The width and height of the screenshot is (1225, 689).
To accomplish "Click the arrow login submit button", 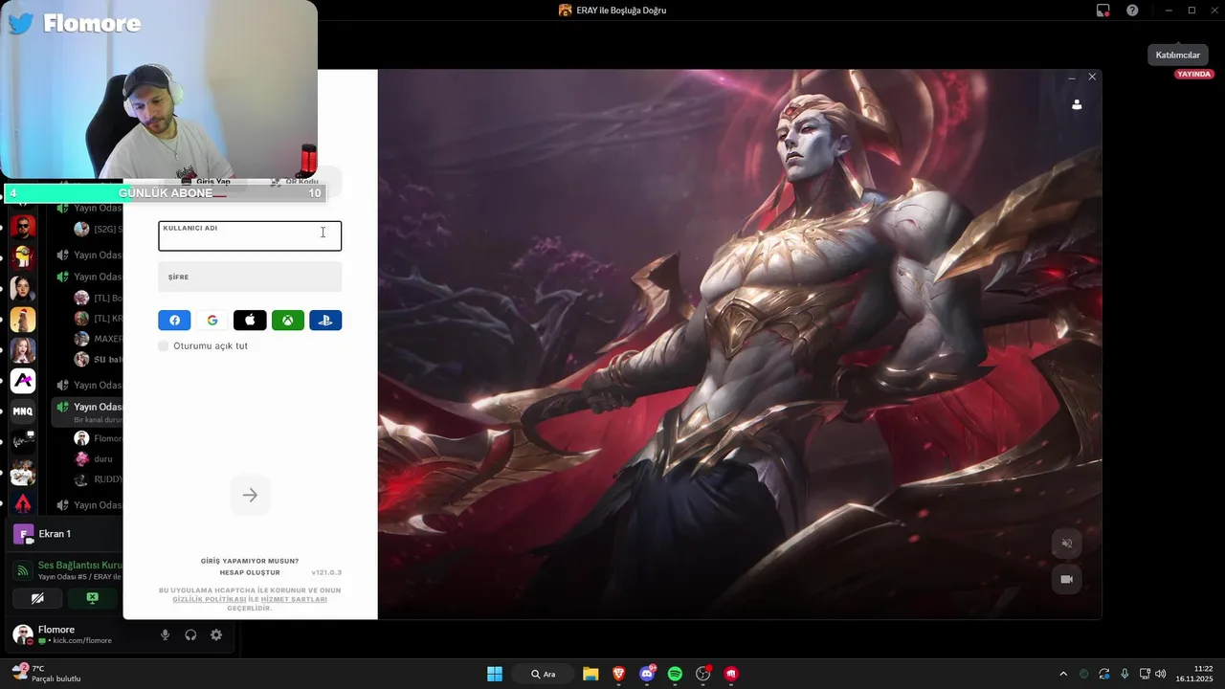I will coord(250,495).
